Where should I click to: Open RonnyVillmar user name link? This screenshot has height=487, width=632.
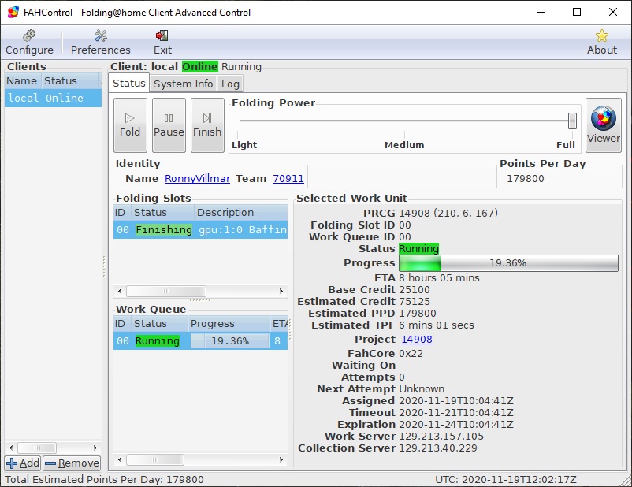click(198, 179)
